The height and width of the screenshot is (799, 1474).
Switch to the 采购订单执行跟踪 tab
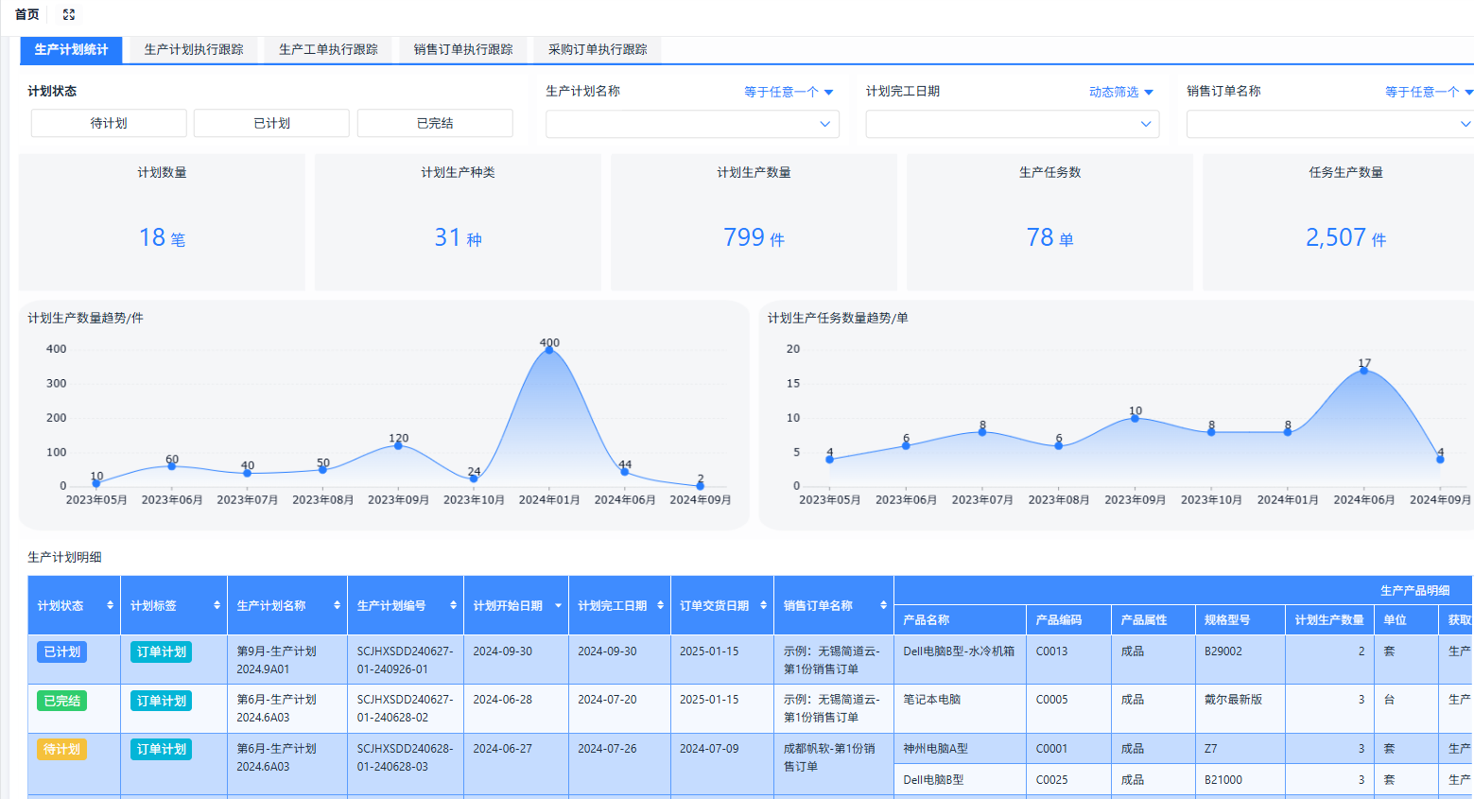pos(597,50)
